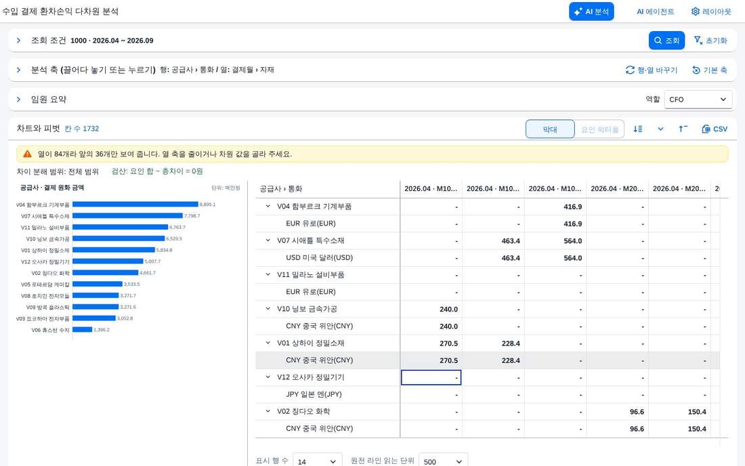Image resolution: width=745 pixels, height=466 pixels.
Task: Select the 막대 chart tab
Action: [x=550, y=129]
